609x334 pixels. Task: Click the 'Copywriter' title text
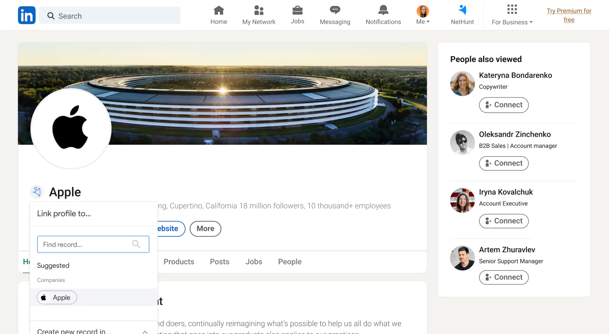493,87
